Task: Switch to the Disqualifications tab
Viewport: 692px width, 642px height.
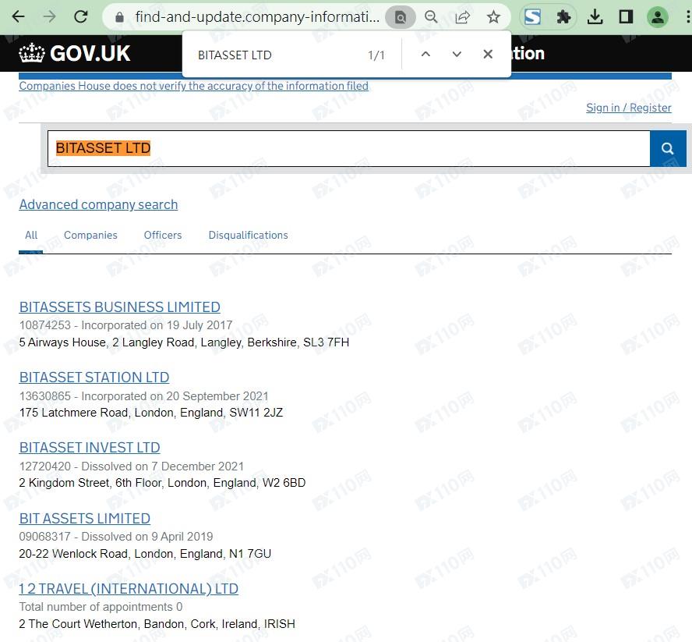Action: tap(248, 235)
